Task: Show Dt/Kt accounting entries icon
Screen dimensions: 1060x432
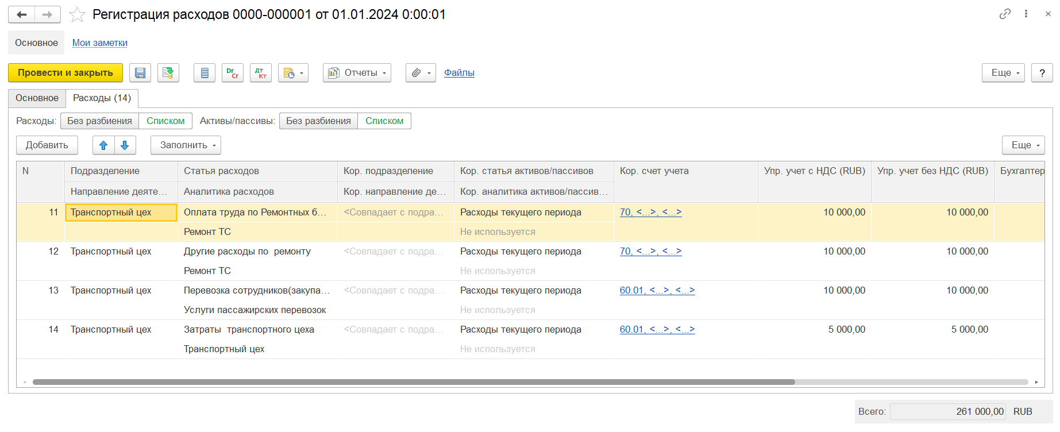Action: [261, 73]
